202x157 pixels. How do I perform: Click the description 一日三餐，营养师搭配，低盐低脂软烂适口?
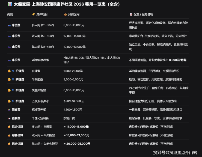coord(156,110)
